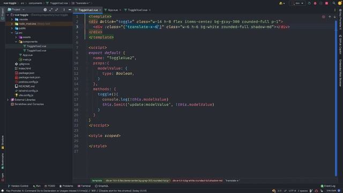
Task: Collapse the vue-toggle root folder
Action: (x=8, y=15)
